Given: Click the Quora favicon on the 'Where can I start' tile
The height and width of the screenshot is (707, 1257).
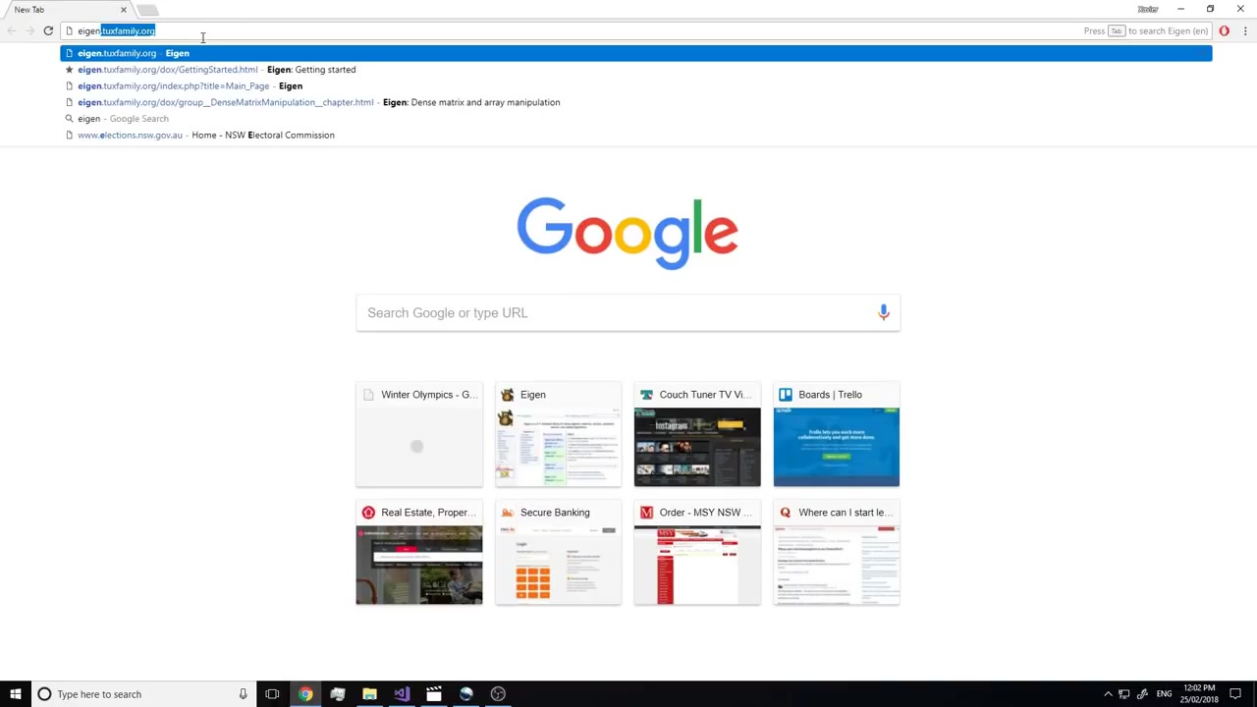Looking at the screenshot, I should (x=786, y=513).
